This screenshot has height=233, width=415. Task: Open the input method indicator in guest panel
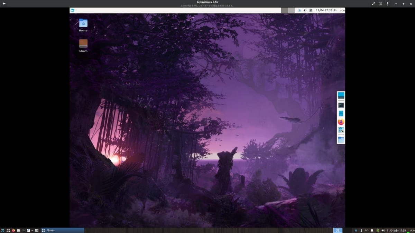299,10
